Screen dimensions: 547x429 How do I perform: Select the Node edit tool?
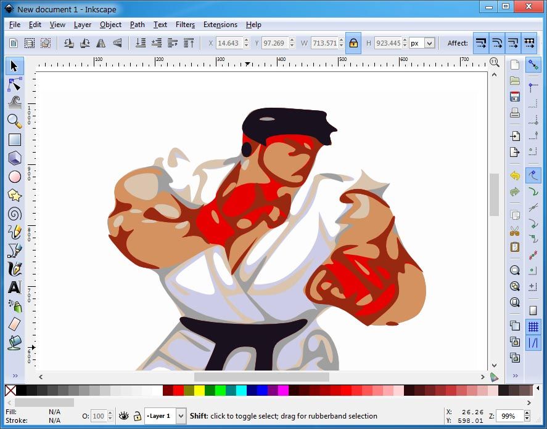tap(14, 84)
